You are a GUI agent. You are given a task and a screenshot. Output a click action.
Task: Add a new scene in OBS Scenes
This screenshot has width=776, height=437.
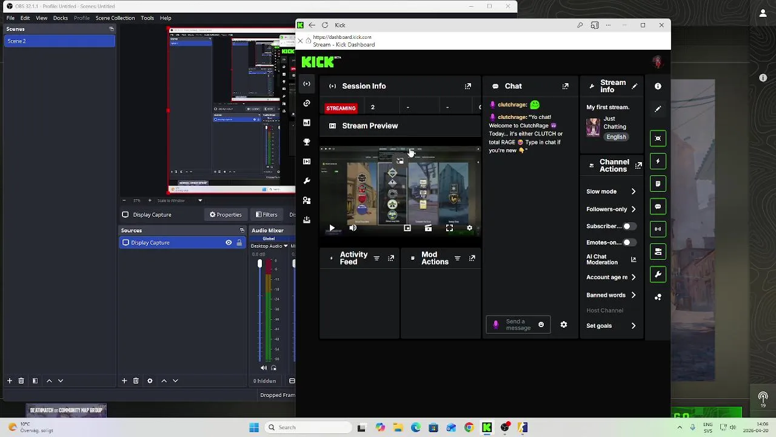click(x=9, y=381)
